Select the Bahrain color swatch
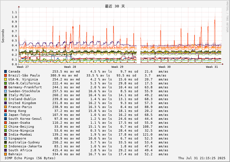 (6, 154)
